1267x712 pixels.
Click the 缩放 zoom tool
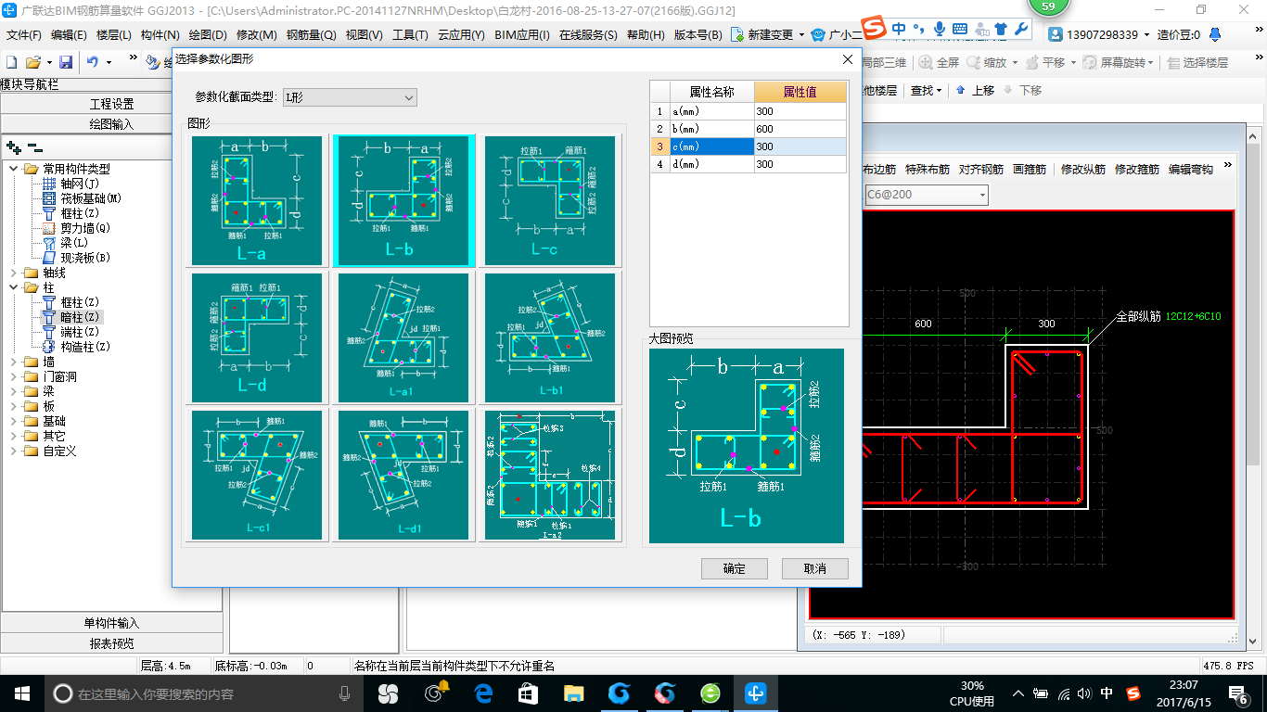[x=986, y=62]
